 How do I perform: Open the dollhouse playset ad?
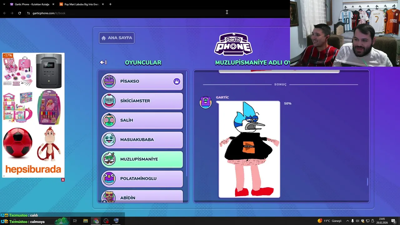18,107
